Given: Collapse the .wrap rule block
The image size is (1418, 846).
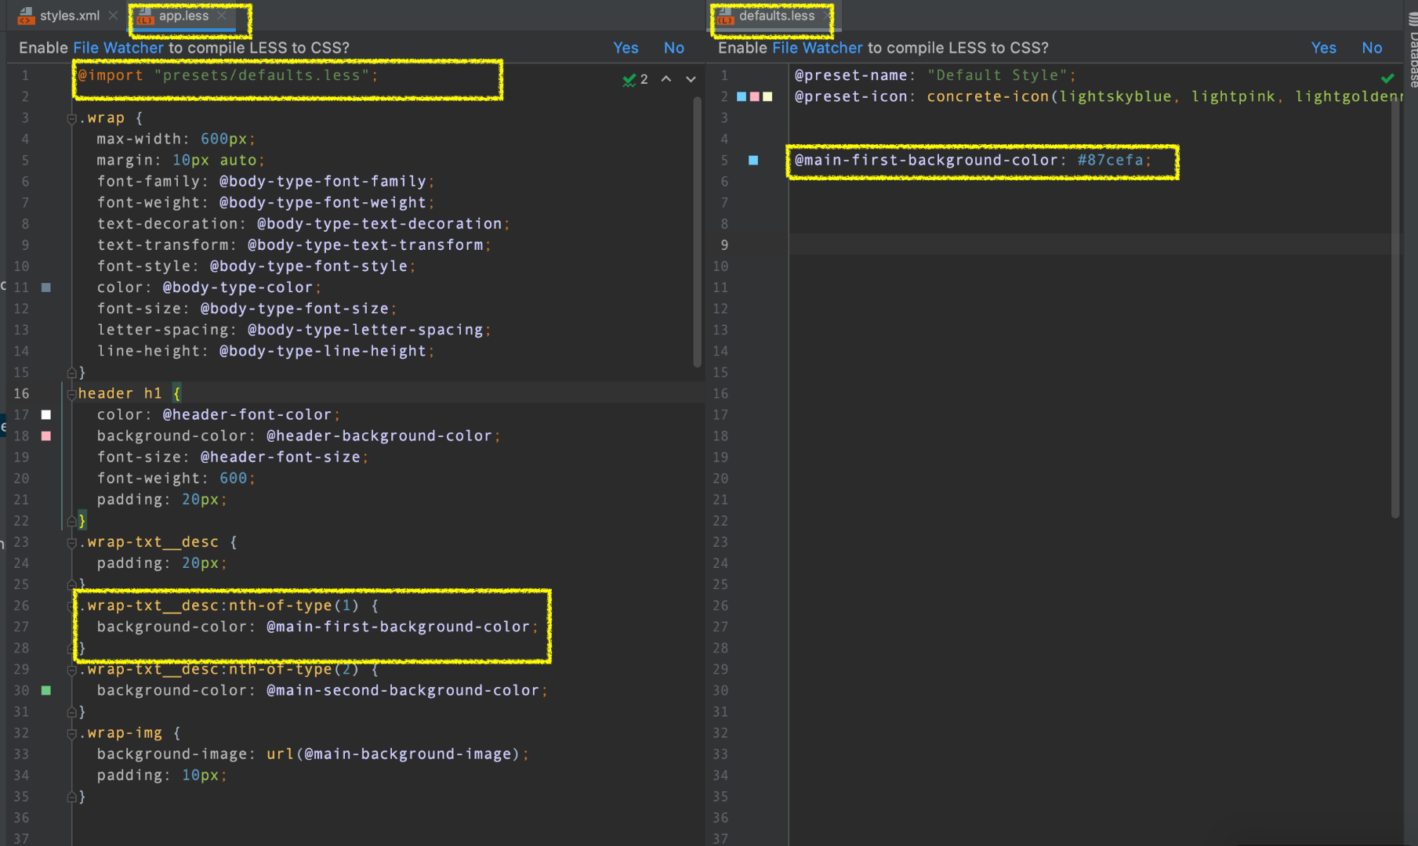Looking at the screenshot, I should [71, 118].
